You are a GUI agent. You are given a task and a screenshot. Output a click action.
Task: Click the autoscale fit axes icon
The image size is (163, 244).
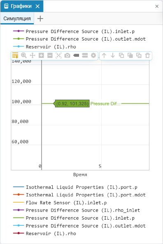coord(58,55)
